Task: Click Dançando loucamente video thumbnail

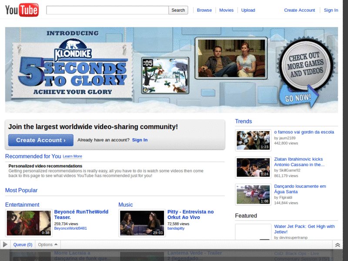Action: 253,194
